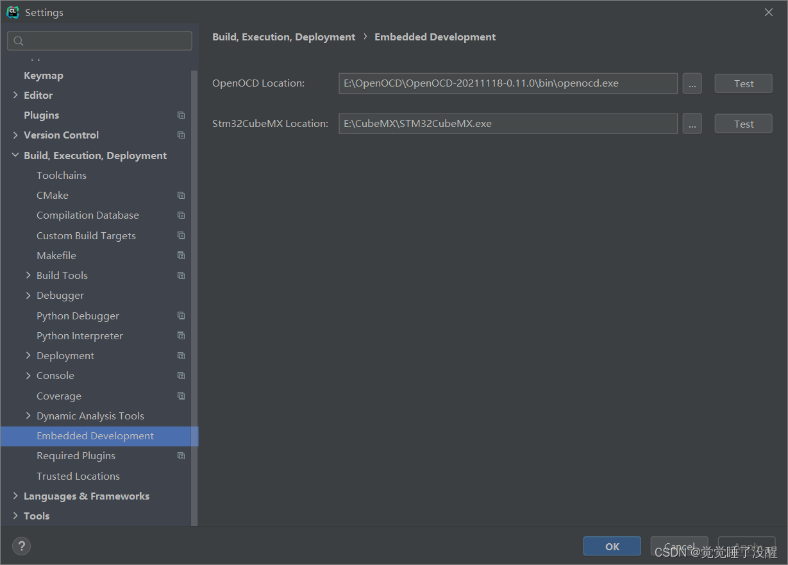Click the project-level icon beside Plugins

coord(181,115)
